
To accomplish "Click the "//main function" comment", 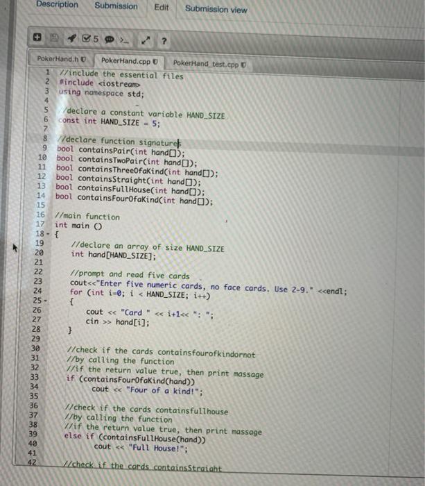I will 87,216.
